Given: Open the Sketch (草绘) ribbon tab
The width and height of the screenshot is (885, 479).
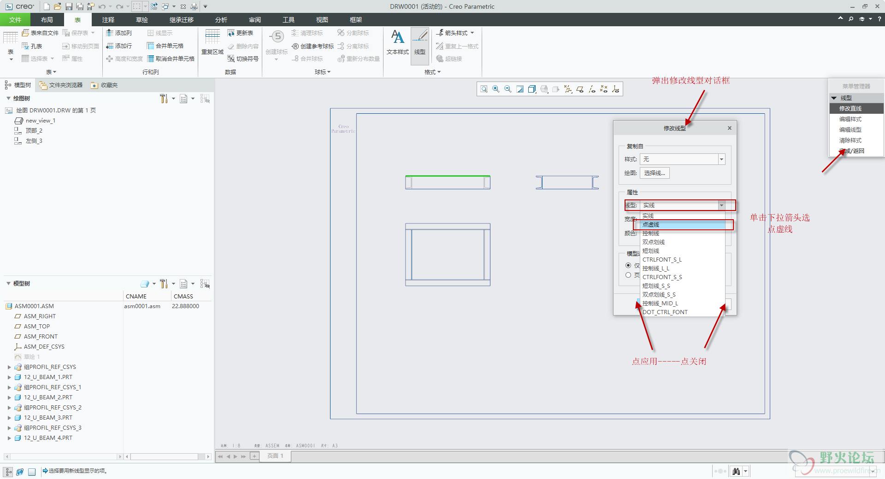Looking at the screenshot, I should pos(142,20).
